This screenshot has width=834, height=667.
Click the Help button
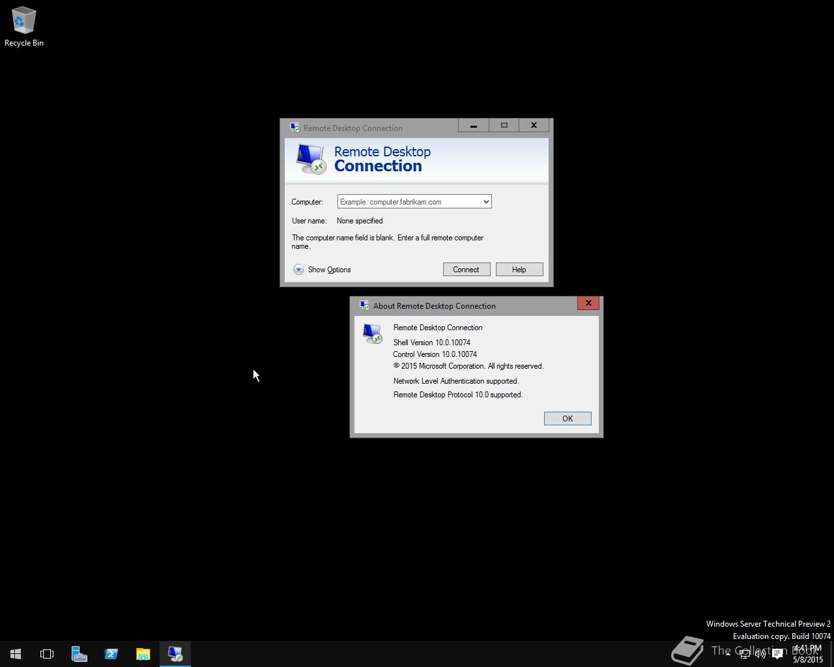pos(519,270)
